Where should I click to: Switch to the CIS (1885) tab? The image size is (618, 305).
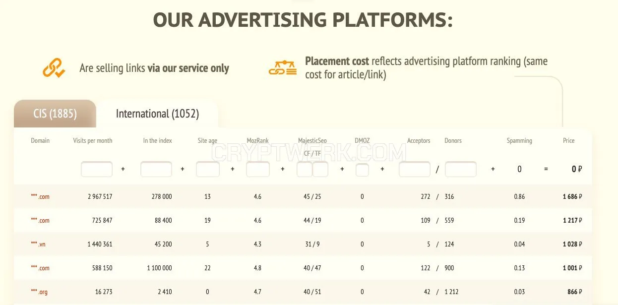pos(55,114)
